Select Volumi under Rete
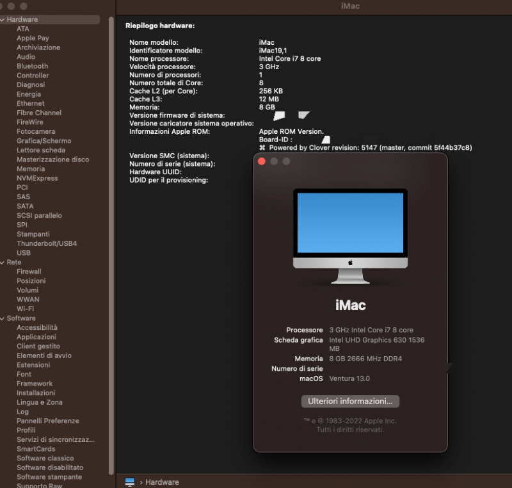 [x=28, y=290]
